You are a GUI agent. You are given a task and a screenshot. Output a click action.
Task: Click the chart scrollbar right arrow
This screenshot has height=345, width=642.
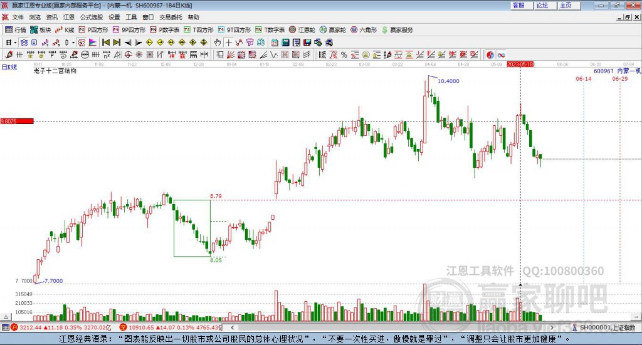click(552, 327)
